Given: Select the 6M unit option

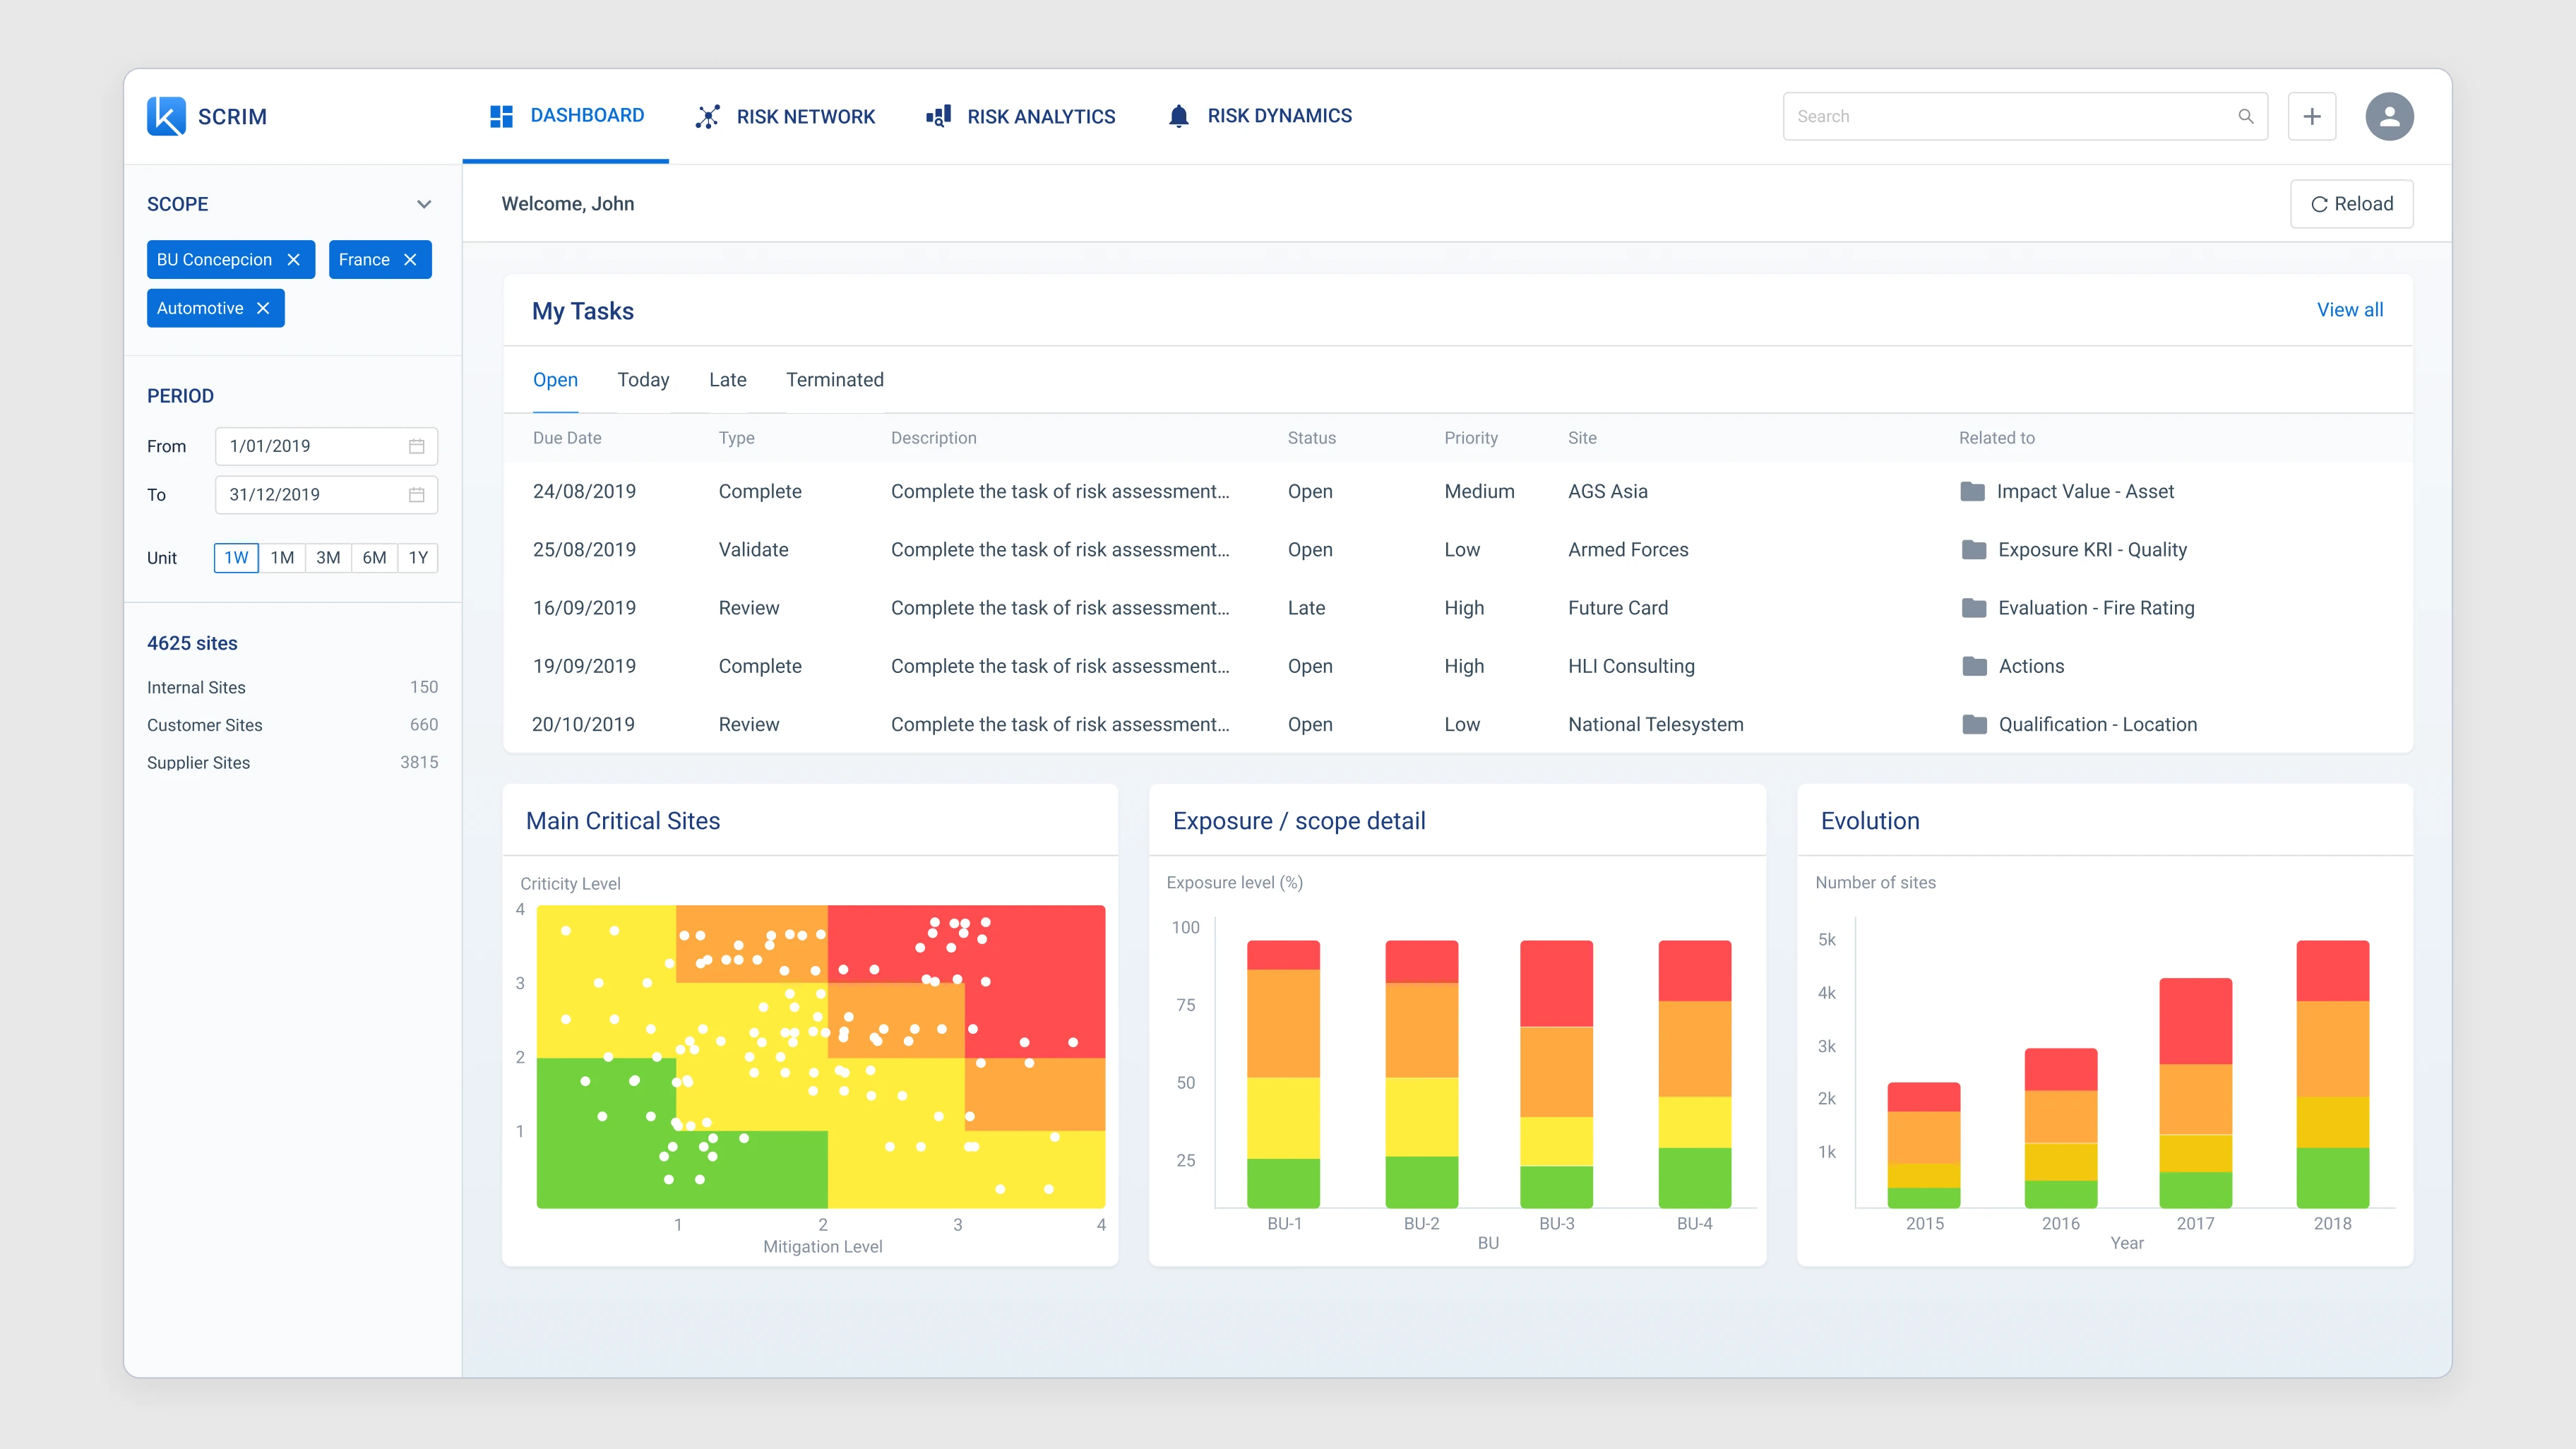Looking at the screenshot, I should tap(374, 558).
